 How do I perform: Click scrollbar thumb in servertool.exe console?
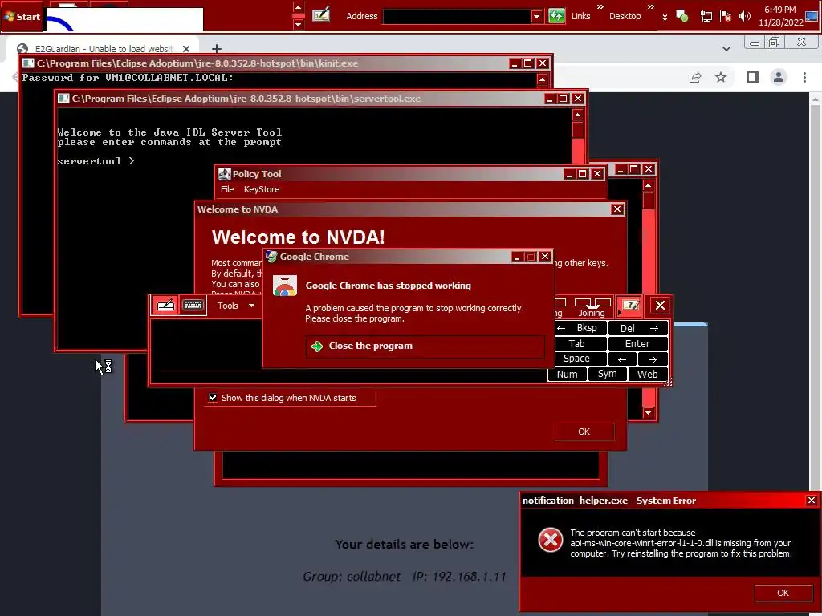pos(578,129)
